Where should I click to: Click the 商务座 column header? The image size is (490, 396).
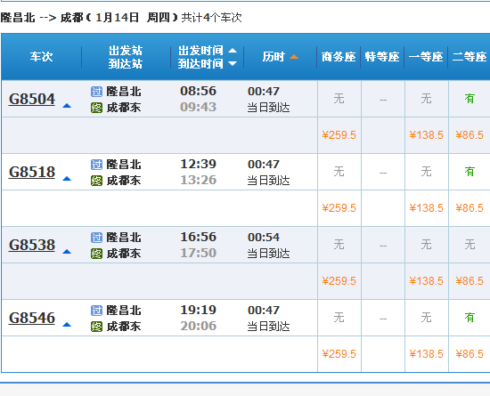(x=339, y=57)
